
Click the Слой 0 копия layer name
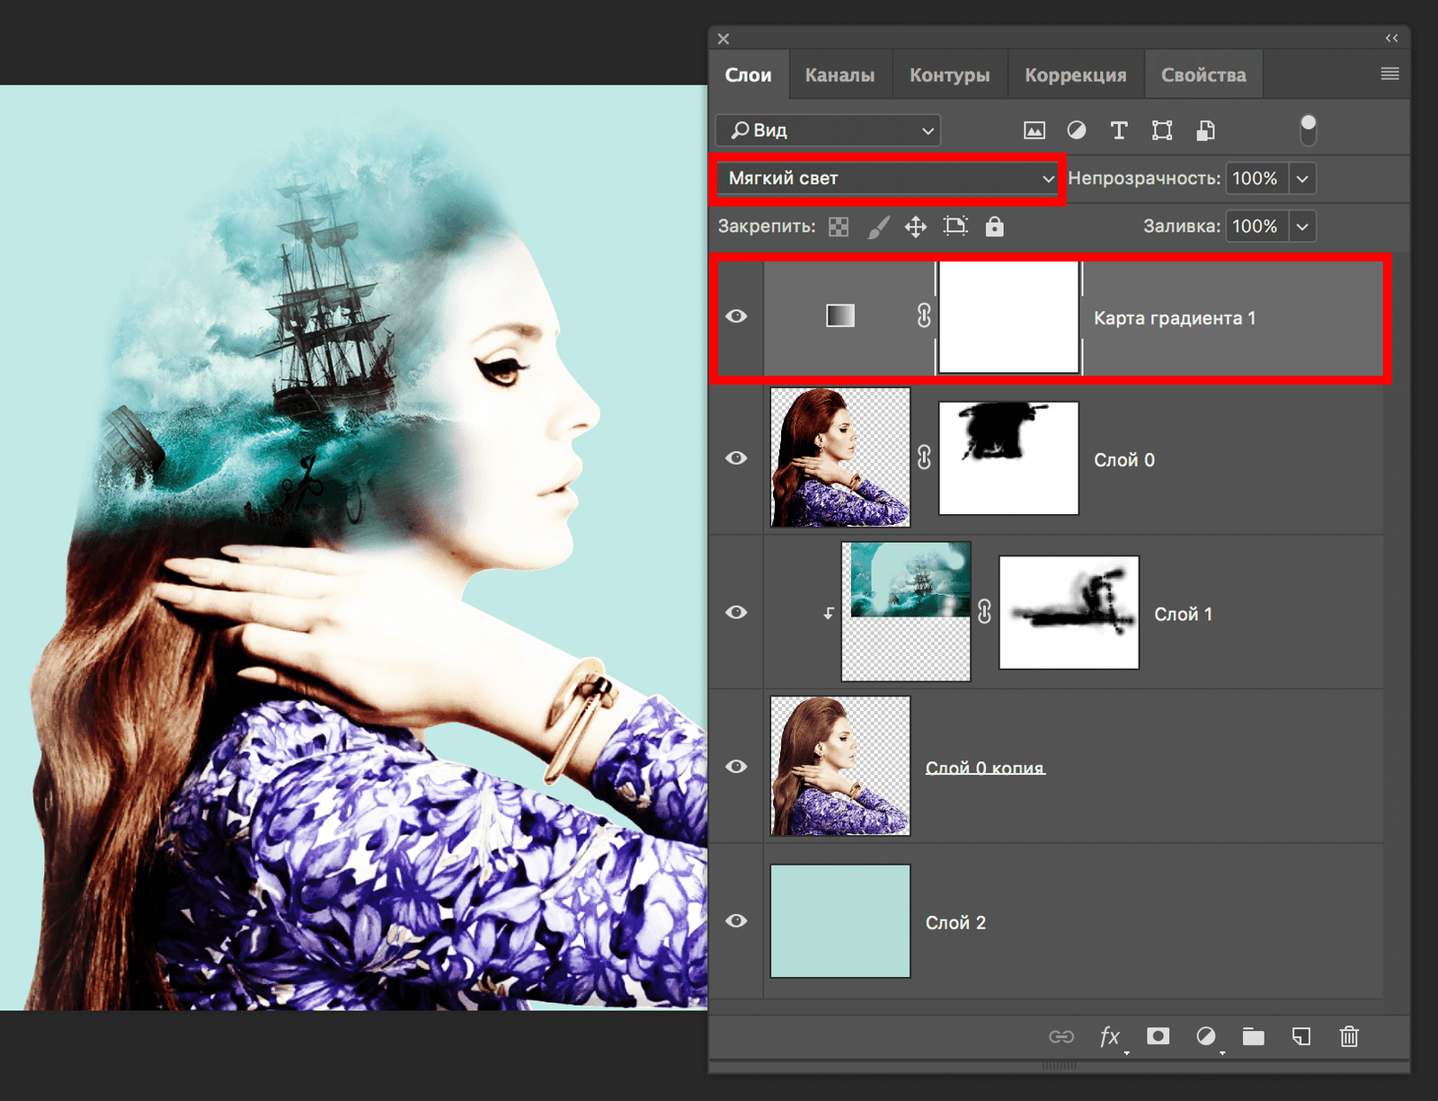(985, 768)
